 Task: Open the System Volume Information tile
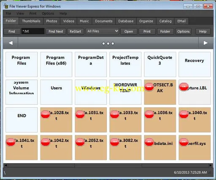pos(22,92)
